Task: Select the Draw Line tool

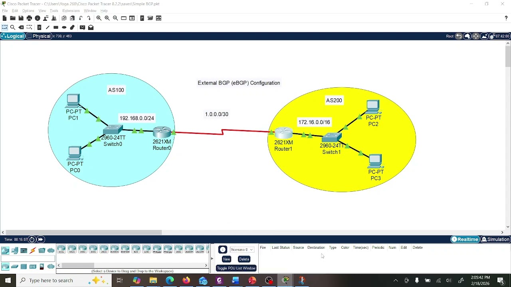Action: 48,28
